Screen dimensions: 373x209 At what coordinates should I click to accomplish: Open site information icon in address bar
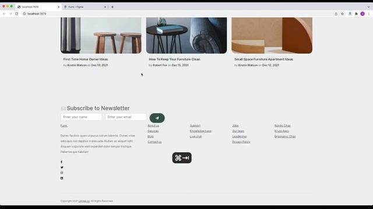[x=24, y=14]
